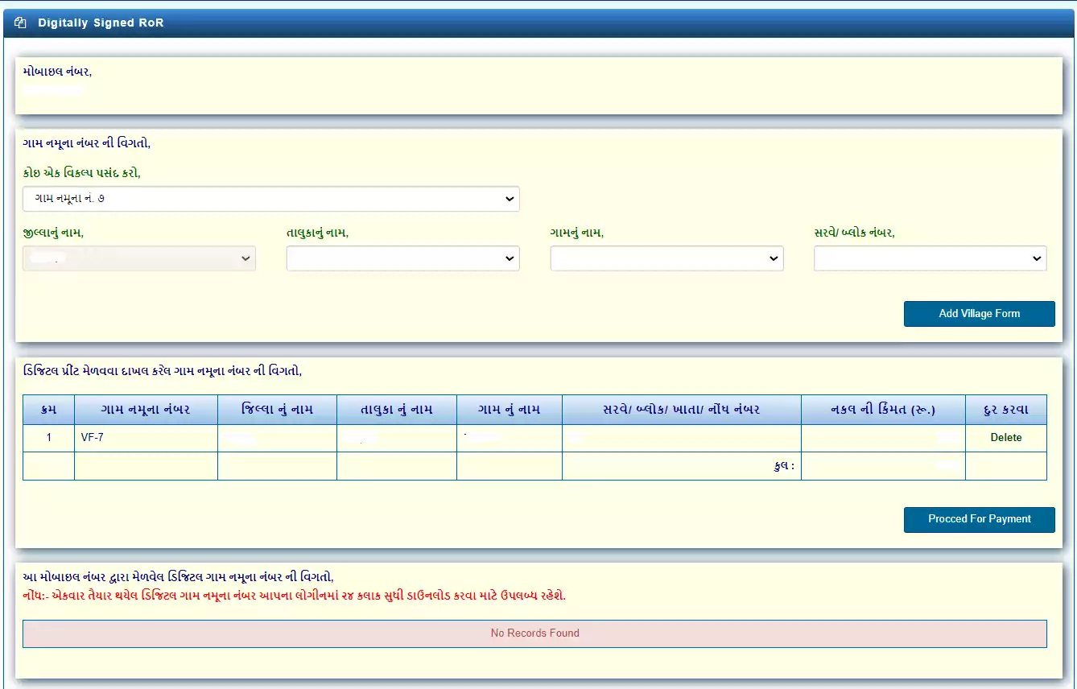Viewport: 1077px width, 689px height.
Task: Open the તાલુકાનું નામ taluka dropdown
Action: (x=402, y=258)
